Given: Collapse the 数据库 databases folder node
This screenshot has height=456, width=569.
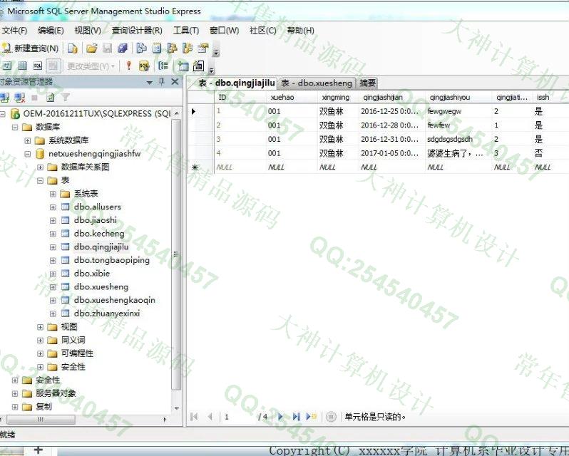Looking at the screenshot, I should (x=15, y=127).
